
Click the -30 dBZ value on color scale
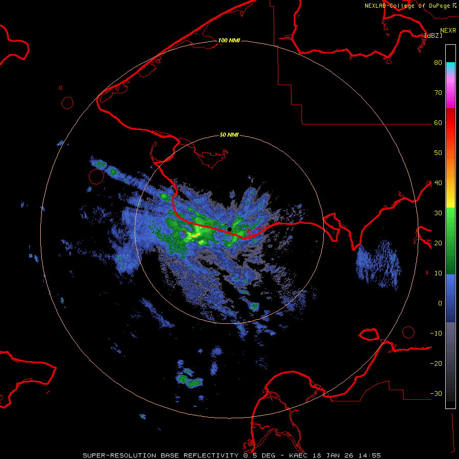pos(436,393)
